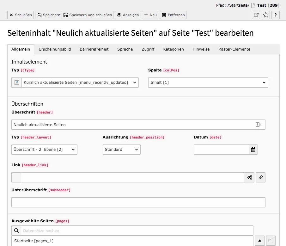This screenshot has width=286, height=246.
Task: Toggle the link explanation view beside Link field
Action: (249, 177)
